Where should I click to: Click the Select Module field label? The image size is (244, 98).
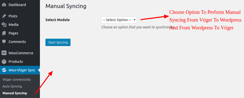click(x=58, y=20)
